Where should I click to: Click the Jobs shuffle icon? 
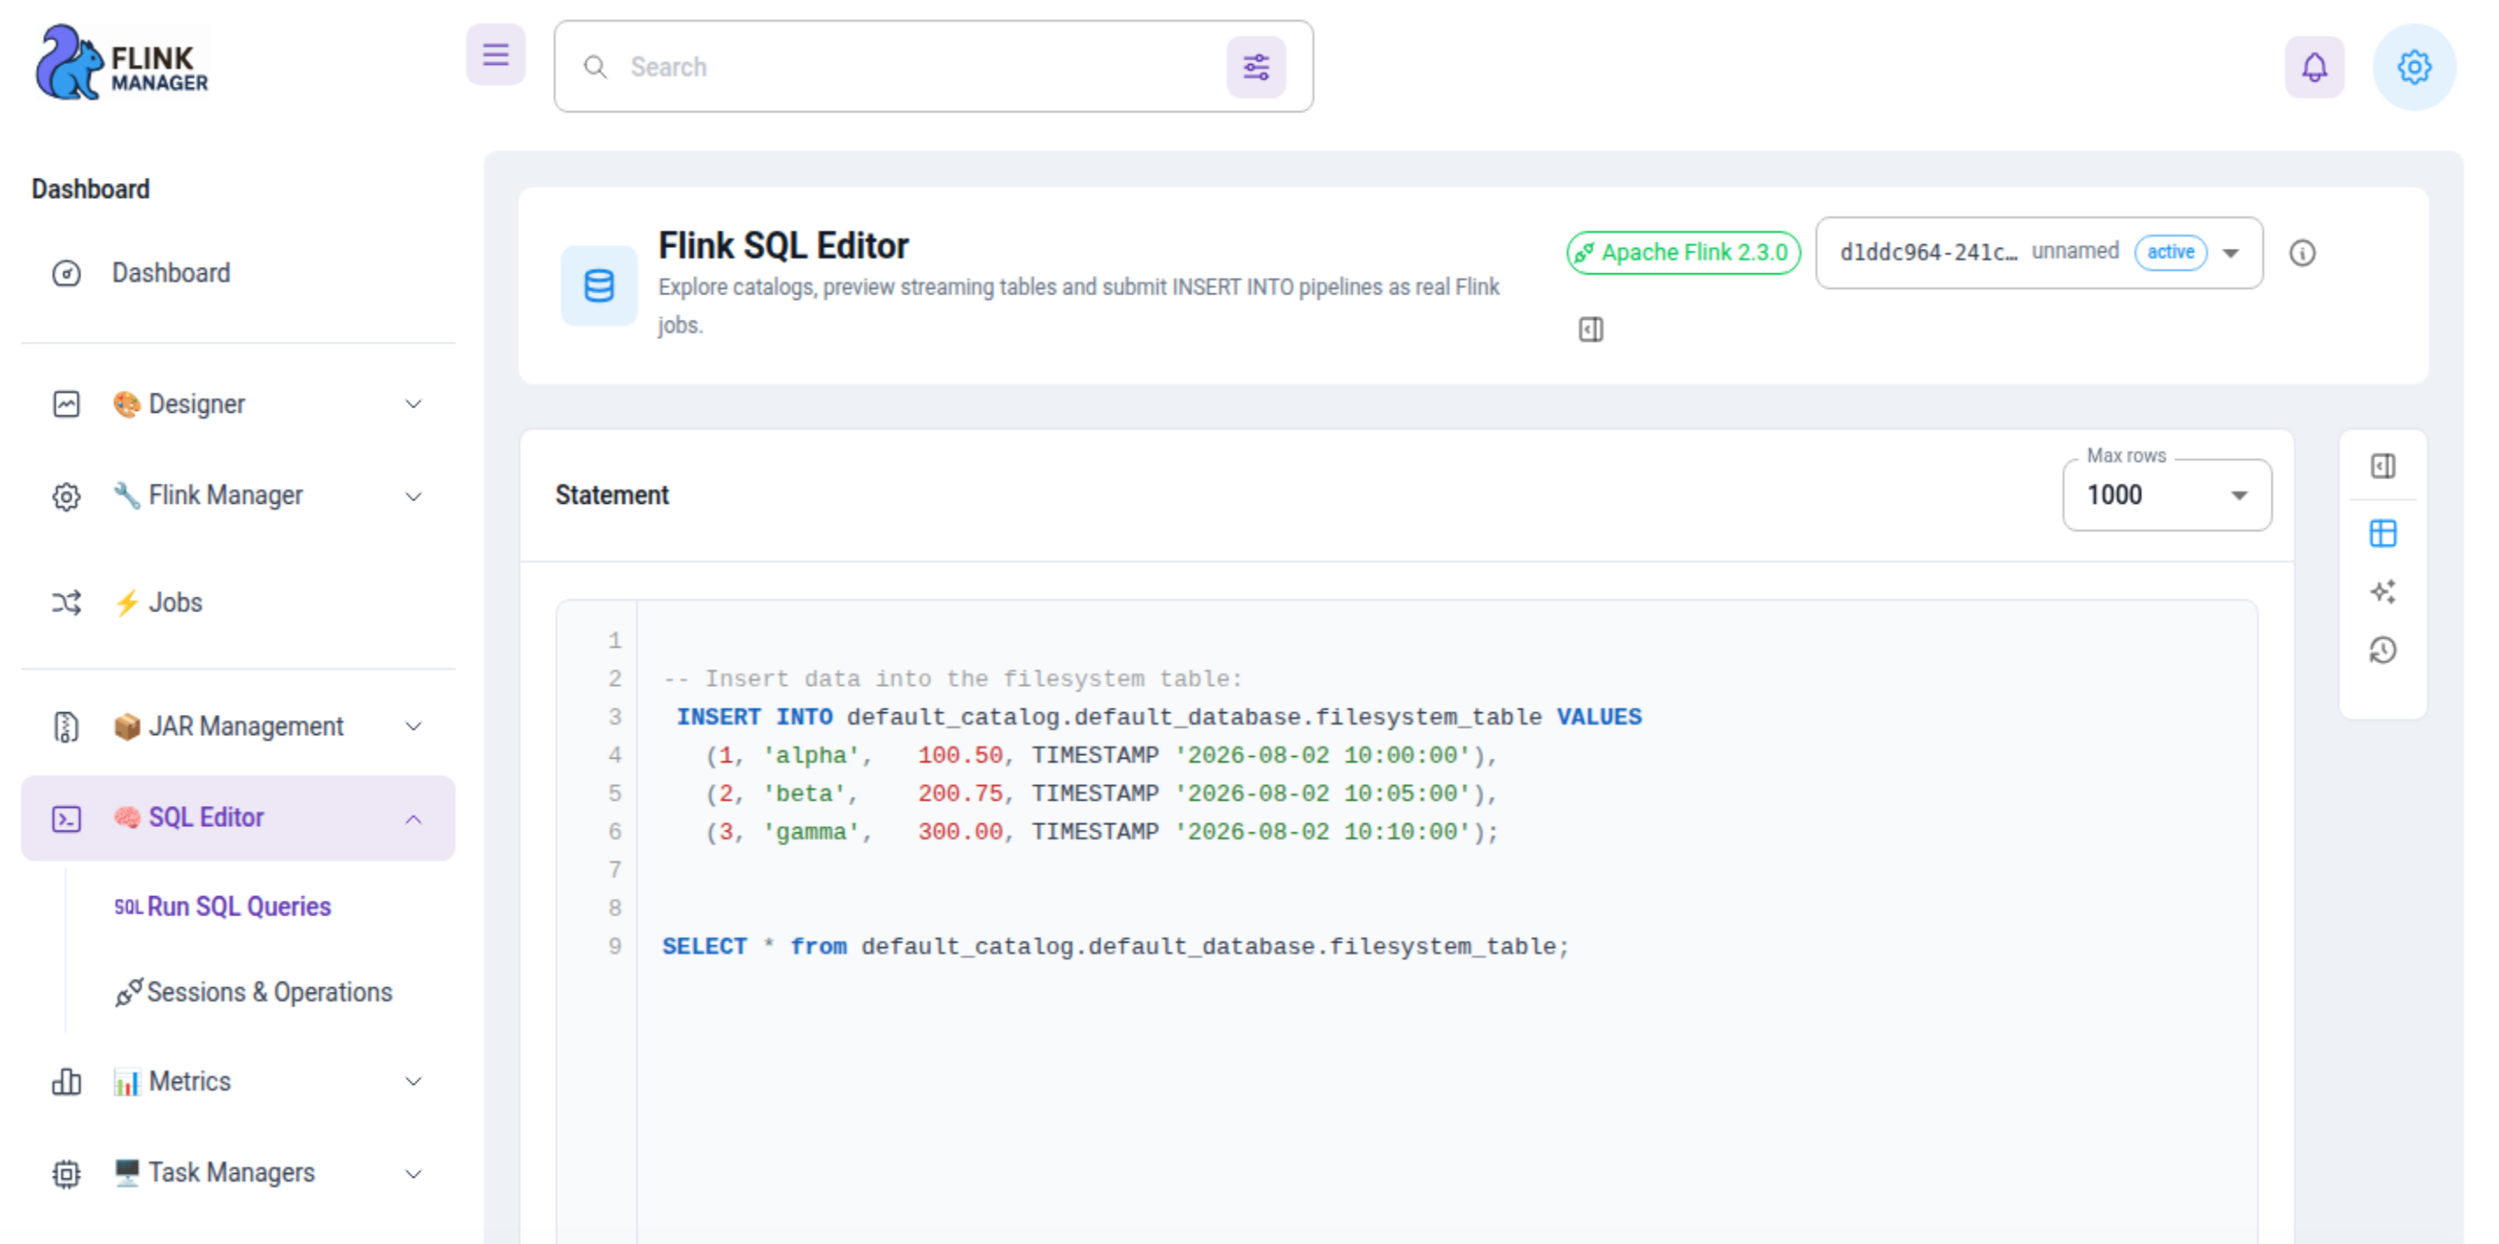coord(66,603)
